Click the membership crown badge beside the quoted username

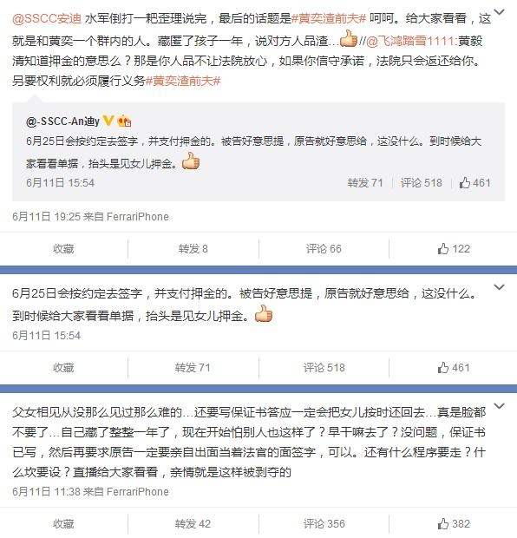[x=124, y=121]
